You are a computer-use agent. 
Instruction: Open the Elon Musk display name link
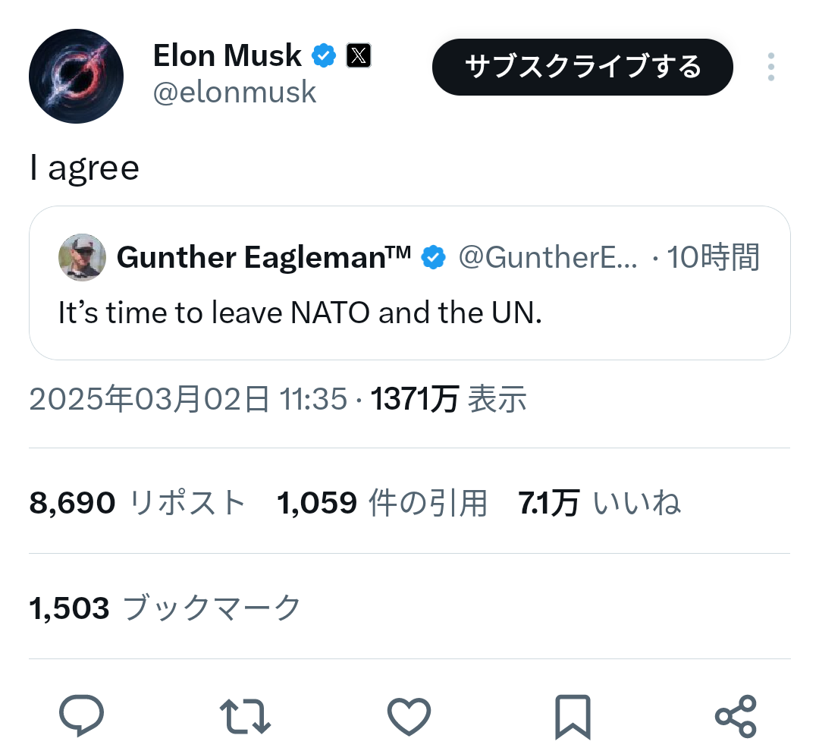pos(227,55)
